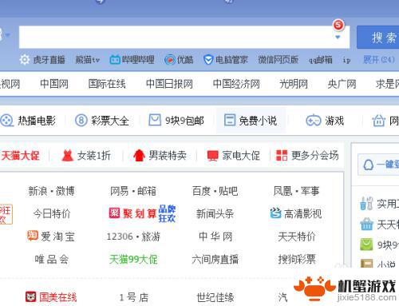The image size is (399, 306).
Task: Click the 聚划算 logo icon
Action: (114, 213)
